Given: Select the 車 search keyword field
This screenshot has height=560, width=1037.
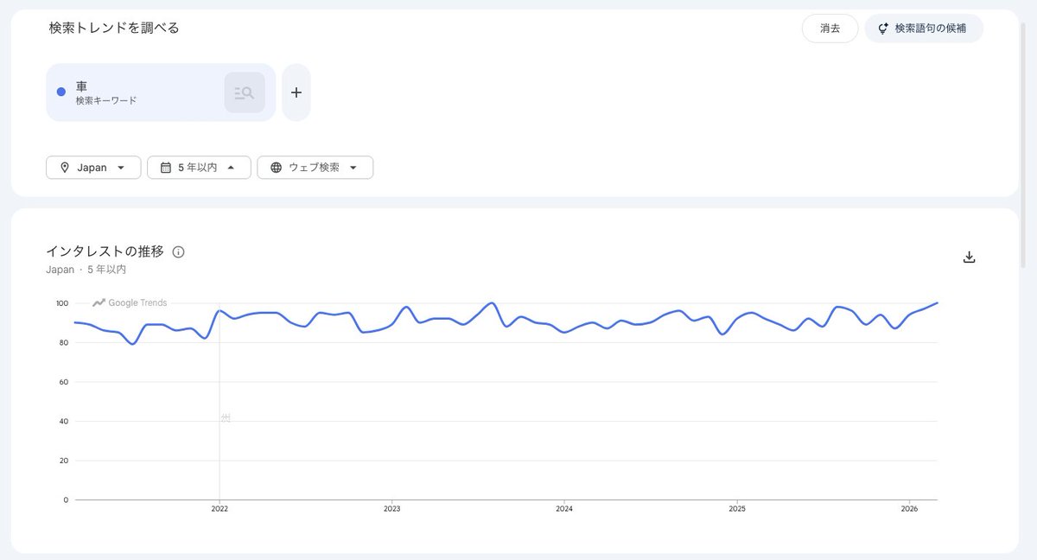Looking at the screenshot, I should (x=138, y=92).
